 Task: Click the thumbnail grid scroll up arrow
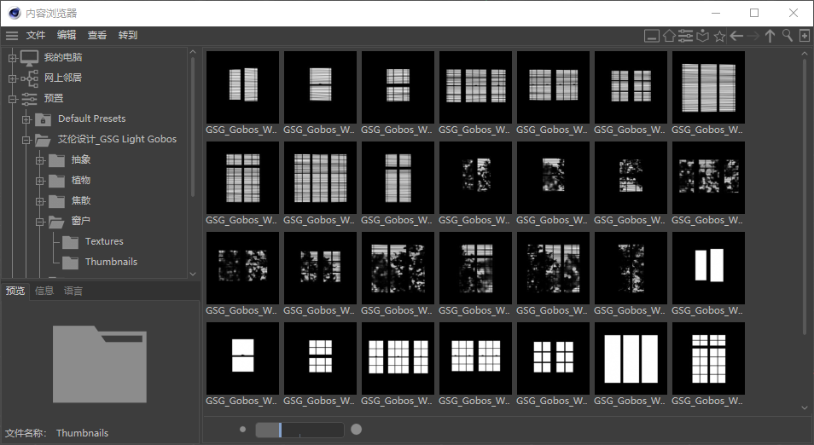tap(805, 54)
